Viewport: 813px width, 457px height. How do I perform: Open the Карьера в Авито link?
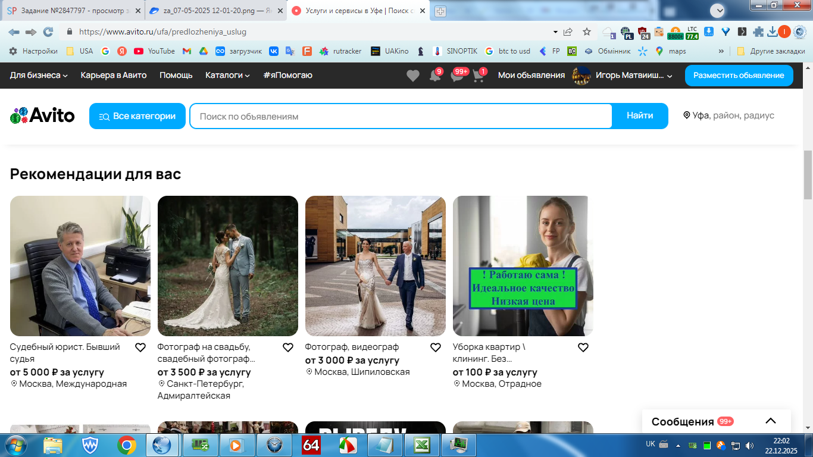(x=114, y=76)
